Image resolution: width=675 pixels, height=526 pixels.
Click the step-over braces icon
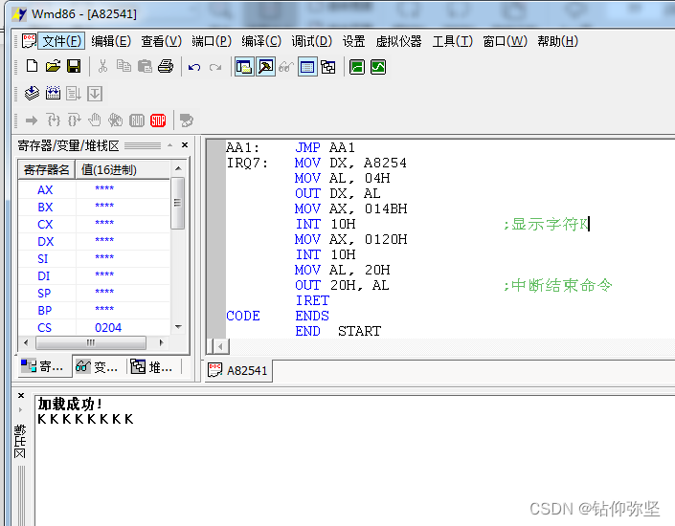[74, 121]
